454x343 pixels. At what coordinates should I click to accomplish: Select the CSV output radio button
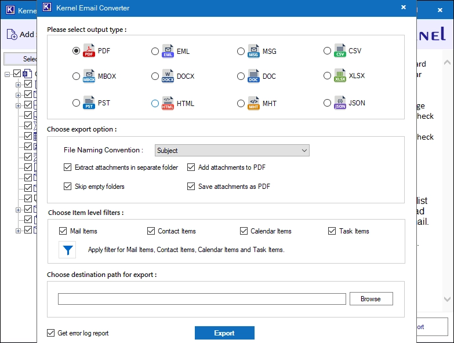[327, 51]
